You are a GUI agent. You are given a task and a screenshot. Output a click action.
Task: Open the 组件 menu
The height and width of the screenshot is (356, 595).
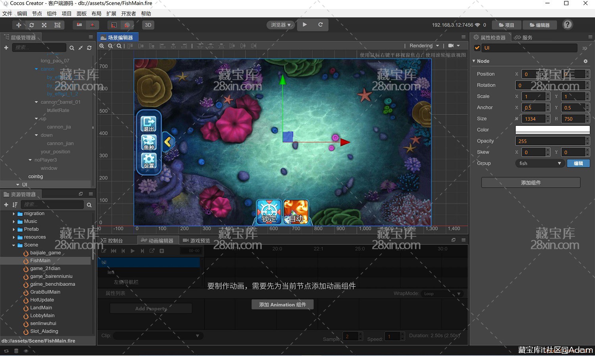(x=52, y=13)
